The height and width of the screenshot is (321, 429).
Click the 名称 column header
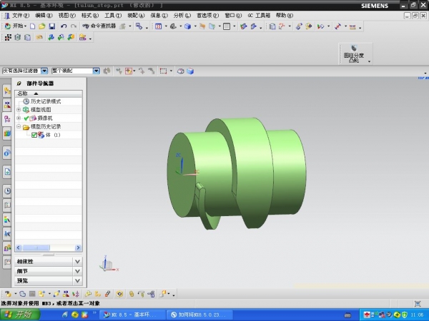[49, 93]
